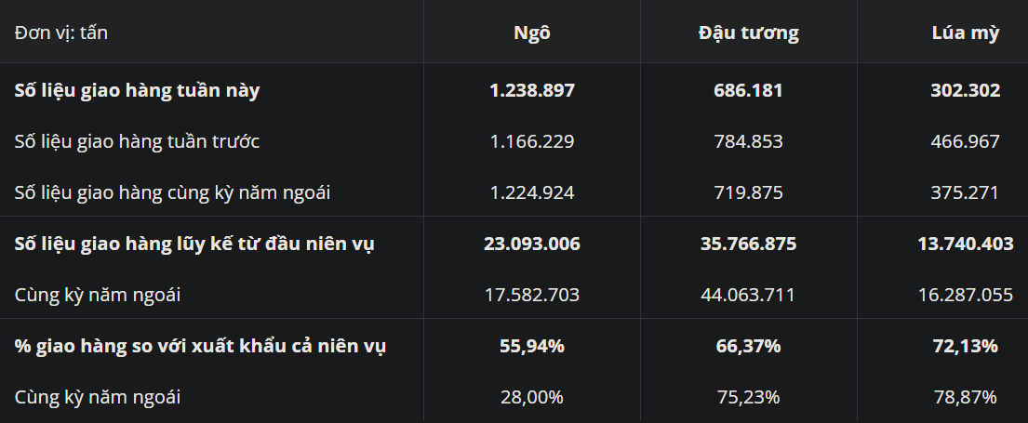Click wheat value 375.271

(x=966, y=192)
